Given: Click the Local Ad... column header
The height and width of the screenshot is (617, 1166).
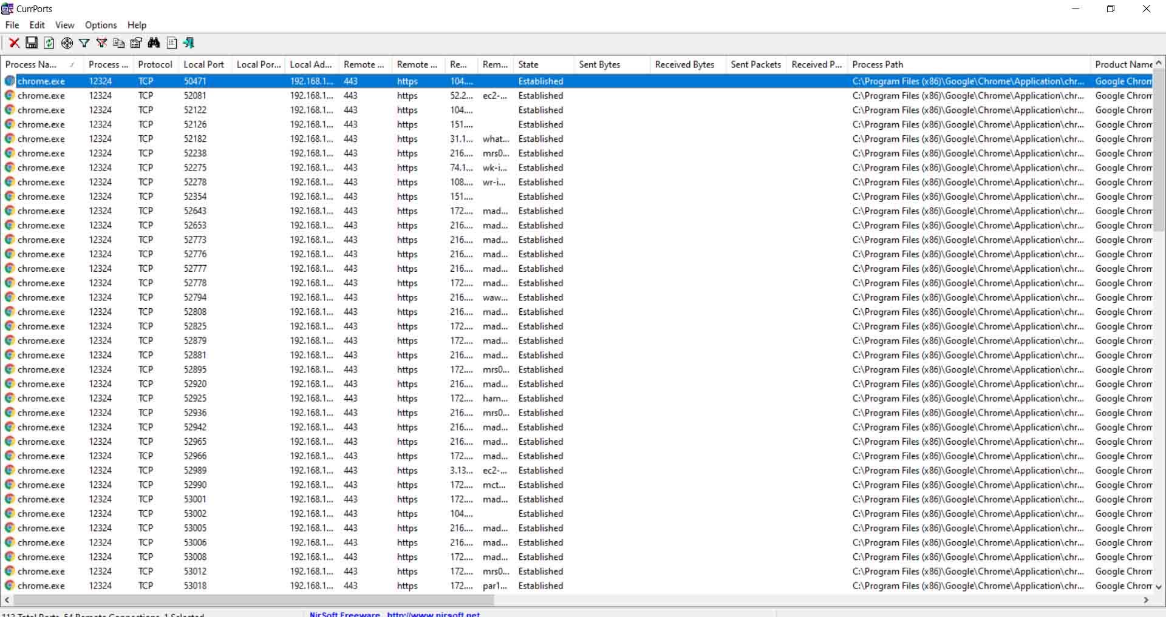Looking at the screenshot, I should coord(312,64).
